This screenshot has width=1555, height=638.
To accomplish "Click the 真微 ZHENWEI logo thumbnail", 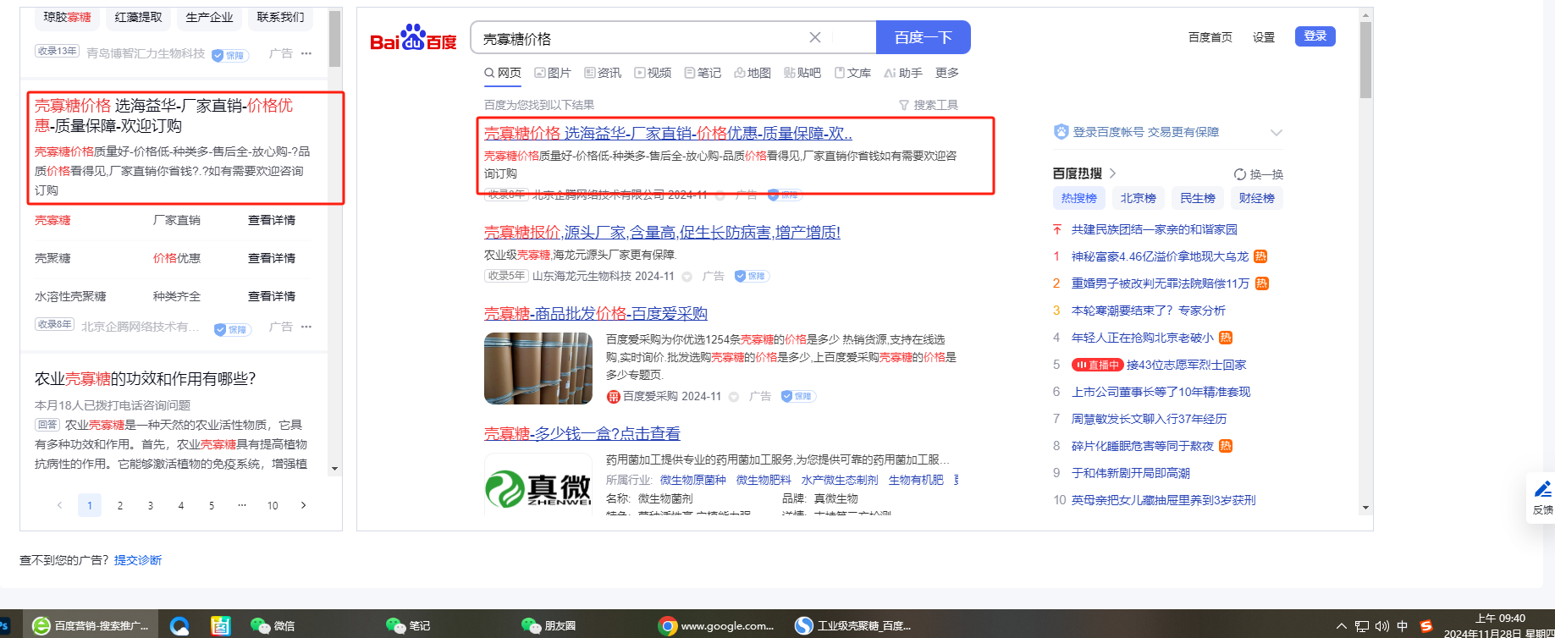I will pos(538,483).
